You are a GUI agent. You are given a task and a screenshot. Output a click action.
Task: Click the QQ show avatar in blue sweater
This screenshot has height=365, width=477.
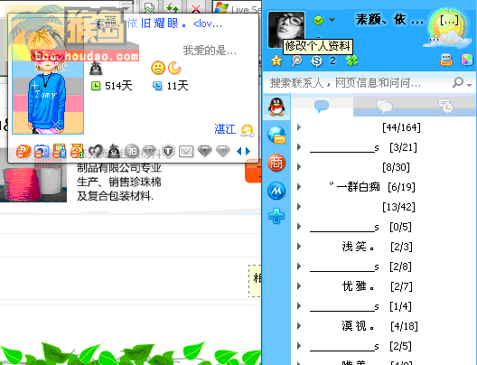[48, 76]
